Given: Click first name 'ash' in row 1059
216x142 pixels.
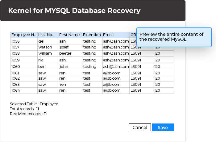Looking at the screenshot, I should (x=70, y=60).
